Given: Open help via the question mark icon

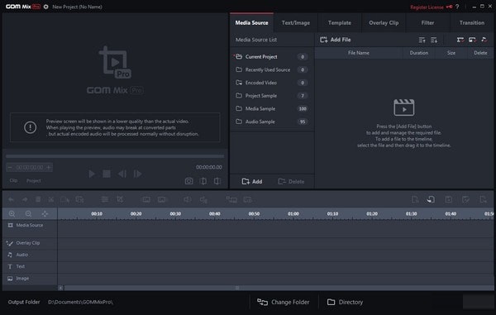Looking at the screenshot, I should coord(457,7).
